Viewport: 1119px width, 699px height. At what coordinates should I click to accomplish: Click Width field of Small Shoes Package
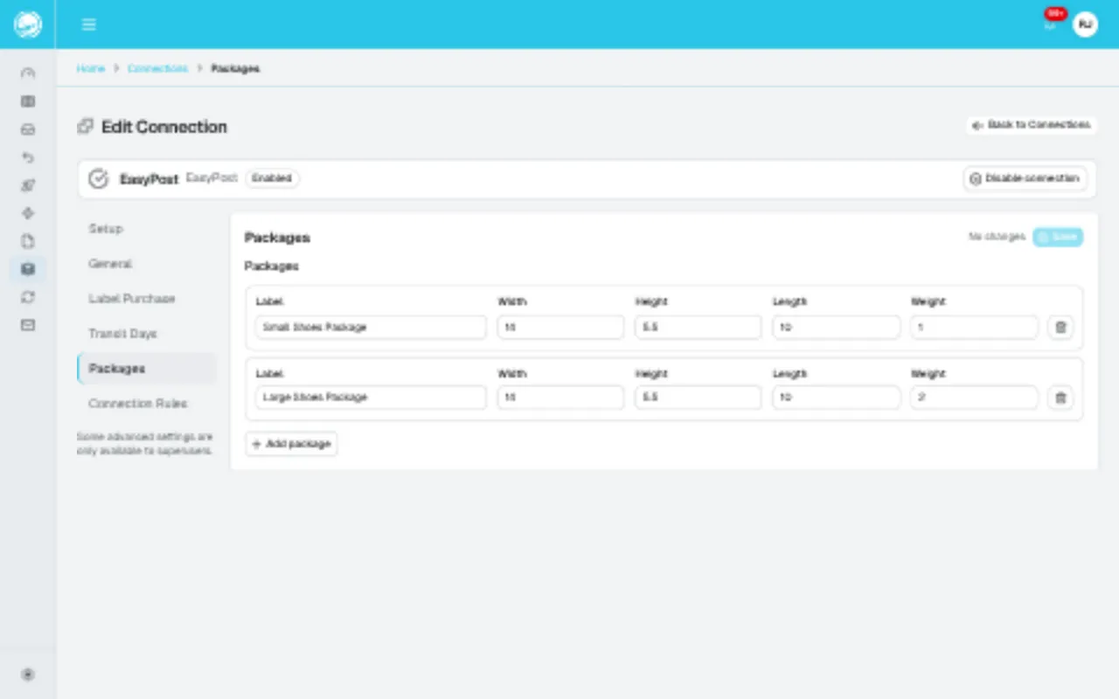pos(560,328)
